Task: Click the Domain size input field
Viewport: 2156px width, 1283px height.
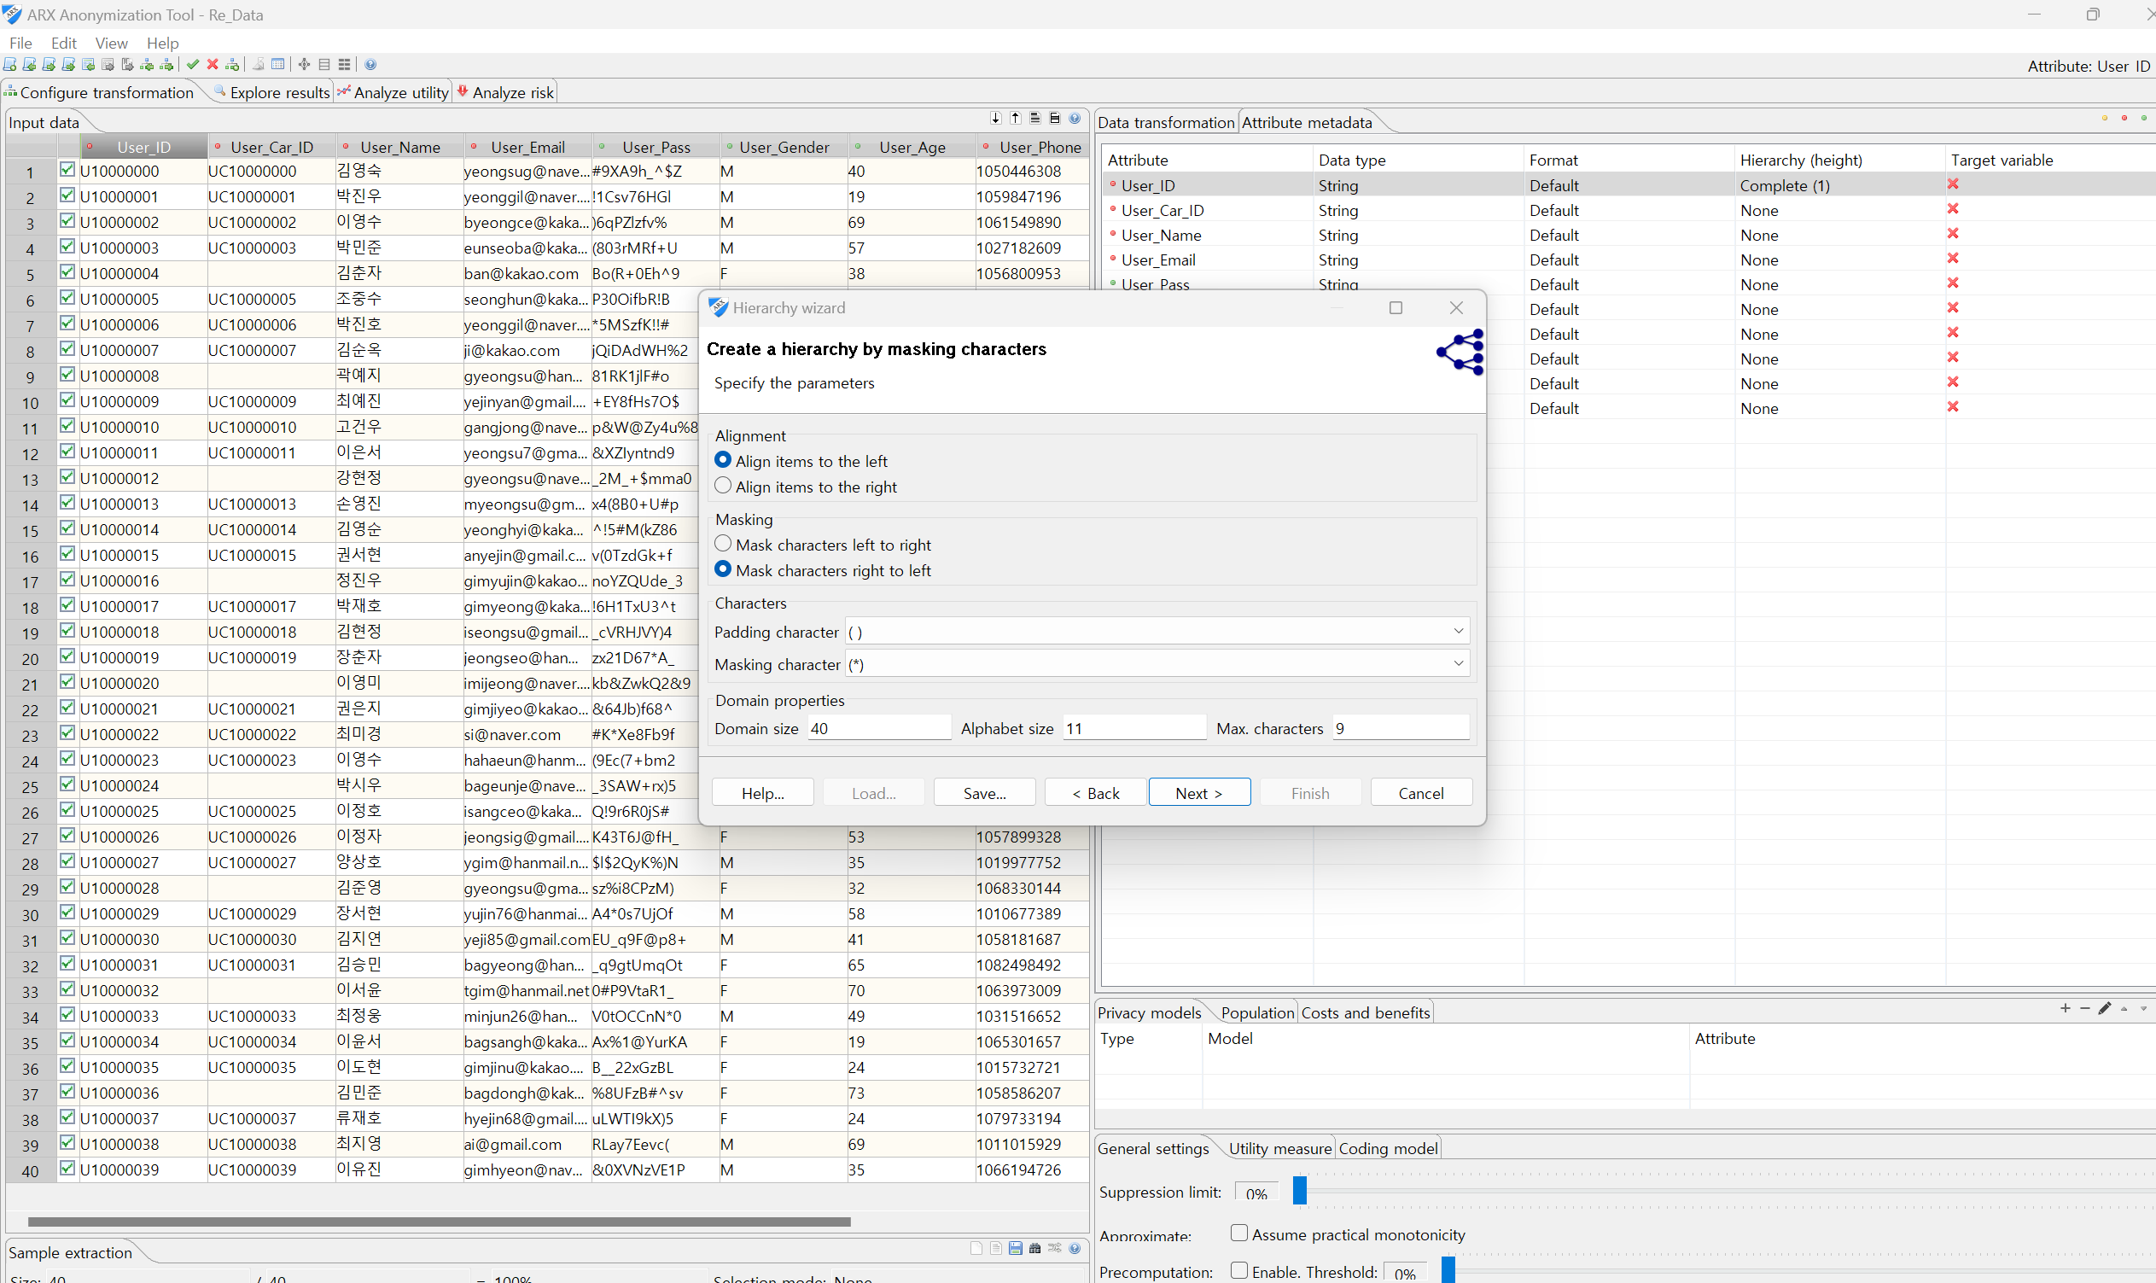Action: coord(878,728)
